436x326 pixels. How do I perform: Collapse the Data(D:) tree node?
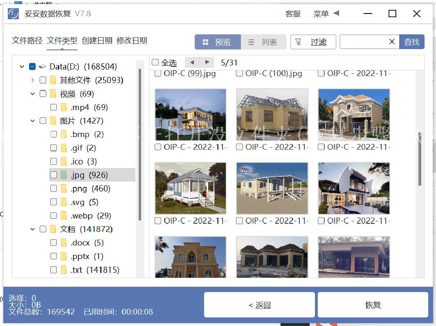pos(22,67)
